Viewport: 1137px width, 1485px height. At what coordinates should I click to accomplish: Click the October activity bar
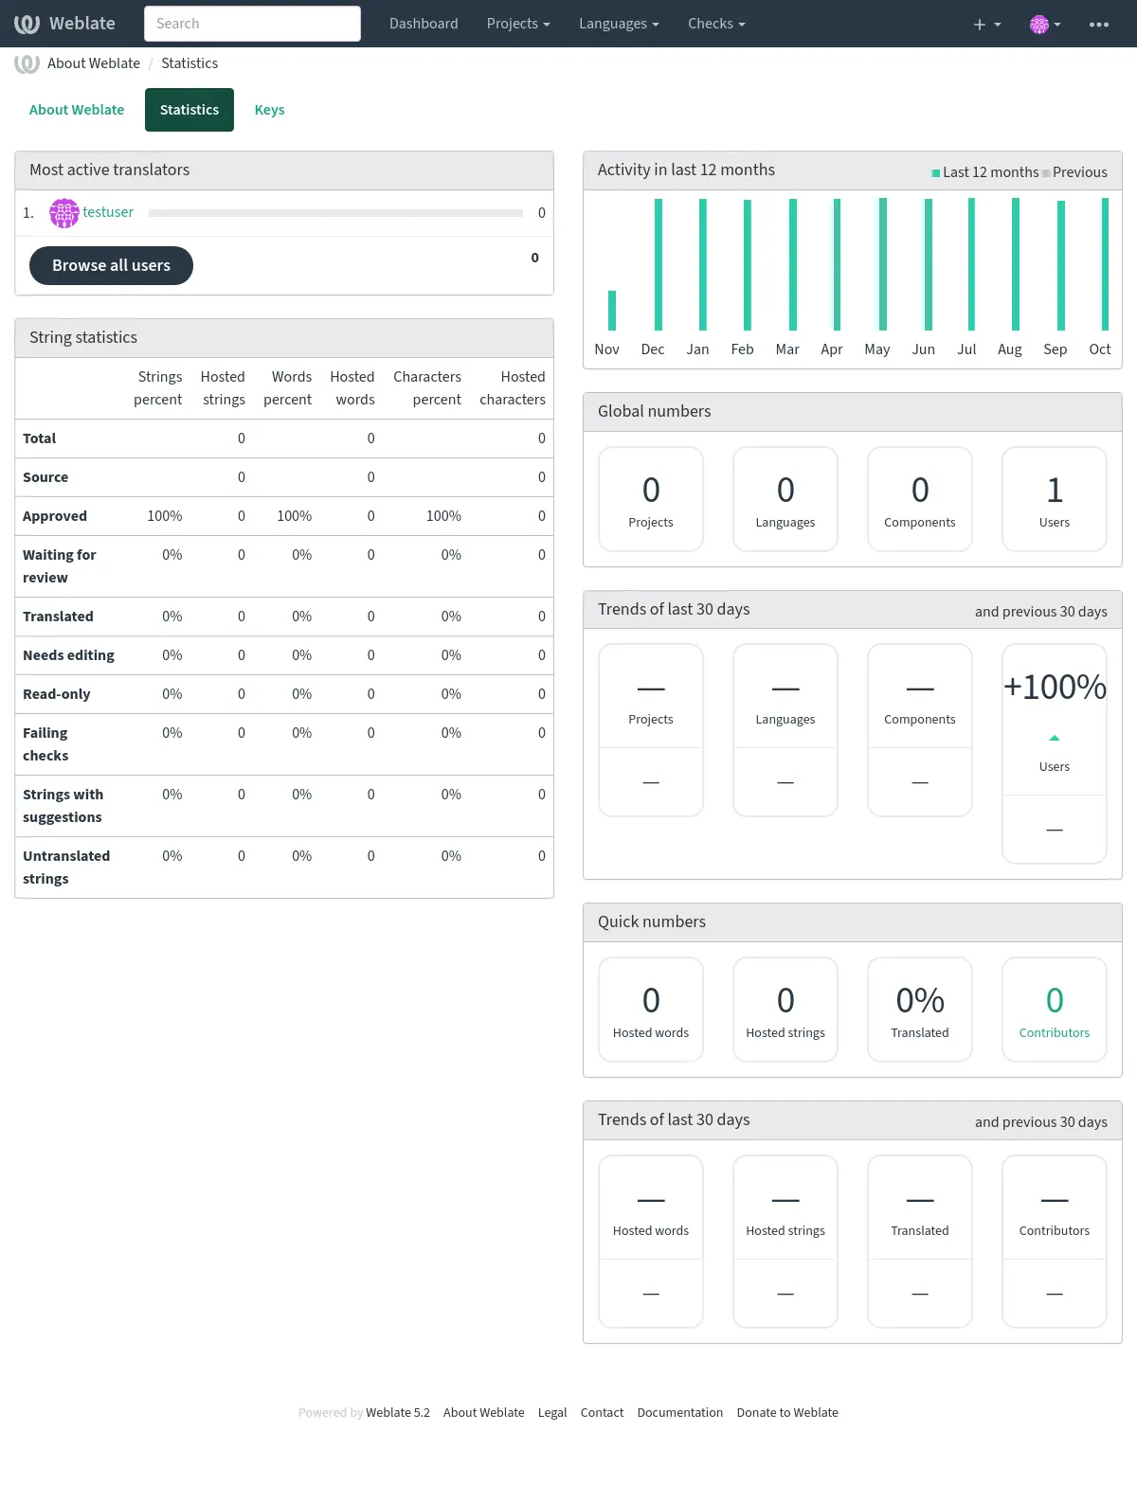[1105, 264]
